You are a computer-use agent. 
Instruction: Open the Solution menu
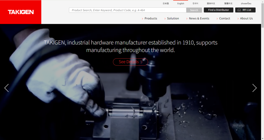(173, 19)
